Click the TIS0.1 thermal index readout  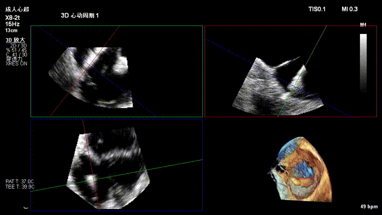[x=317, y=10]
